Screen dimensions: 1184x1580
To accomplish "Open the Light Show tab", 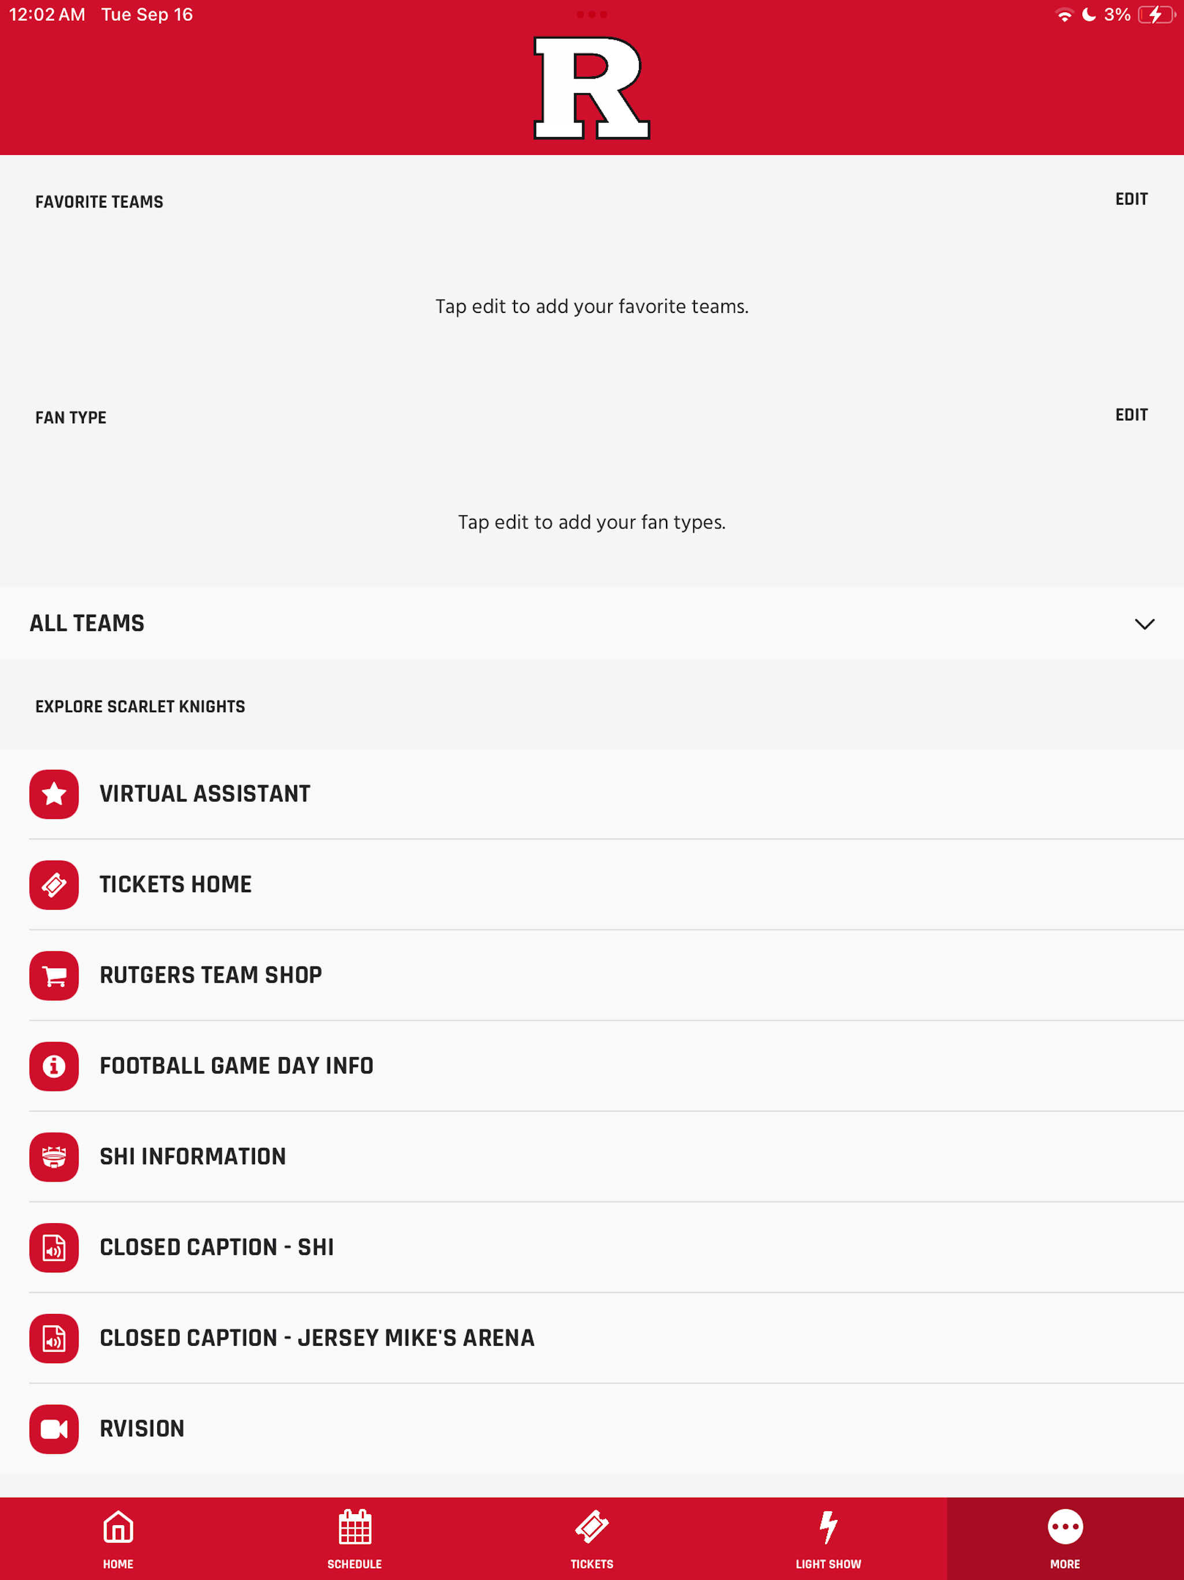I will (x=828, y=1538).
